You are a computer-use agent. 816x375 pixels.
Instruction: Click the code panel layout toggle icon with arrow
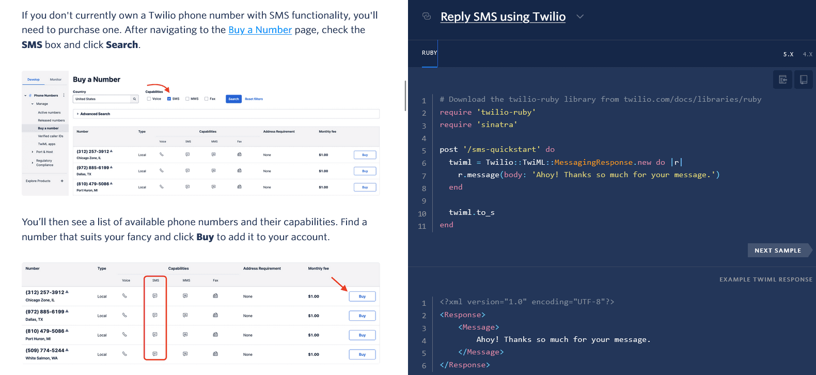783,80
